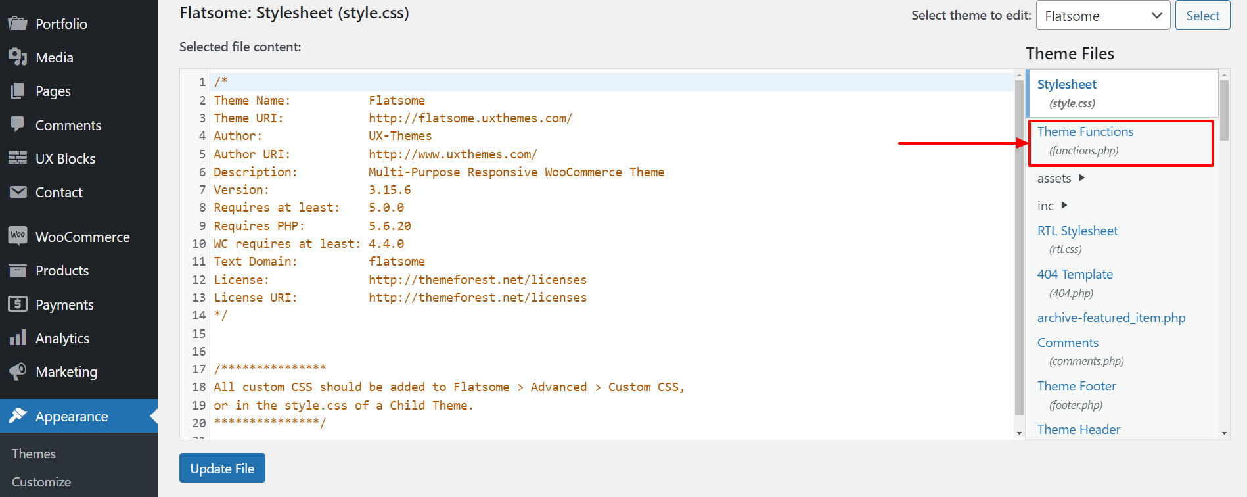Click the Products archive box icon
Screen dimensions: 1247x497
(18, 270)
